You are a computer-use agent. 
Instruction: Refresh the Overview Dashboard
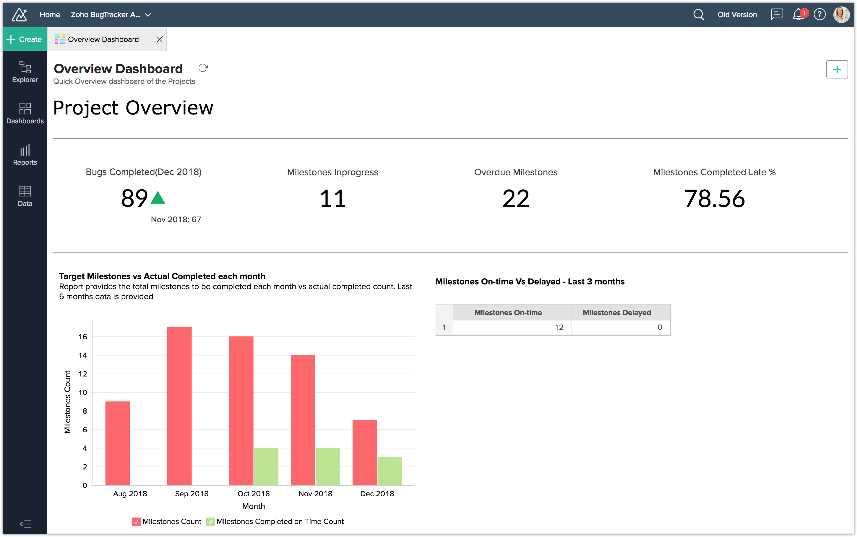click(x=203, y=68)
